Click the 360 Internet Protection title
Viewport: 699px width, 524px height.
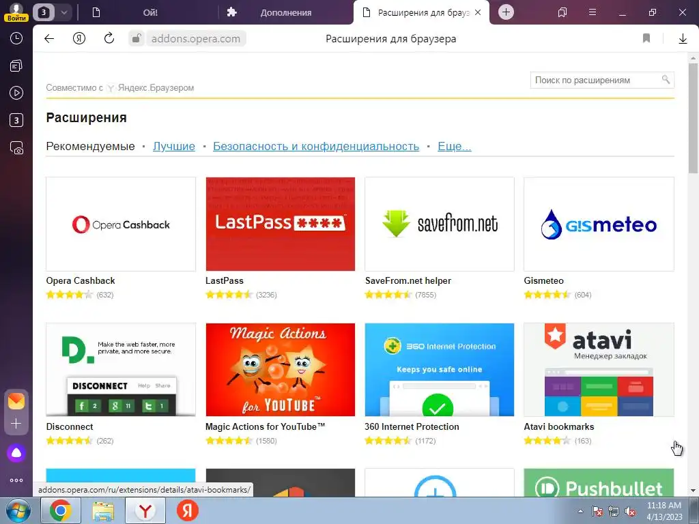coord(412,426)
